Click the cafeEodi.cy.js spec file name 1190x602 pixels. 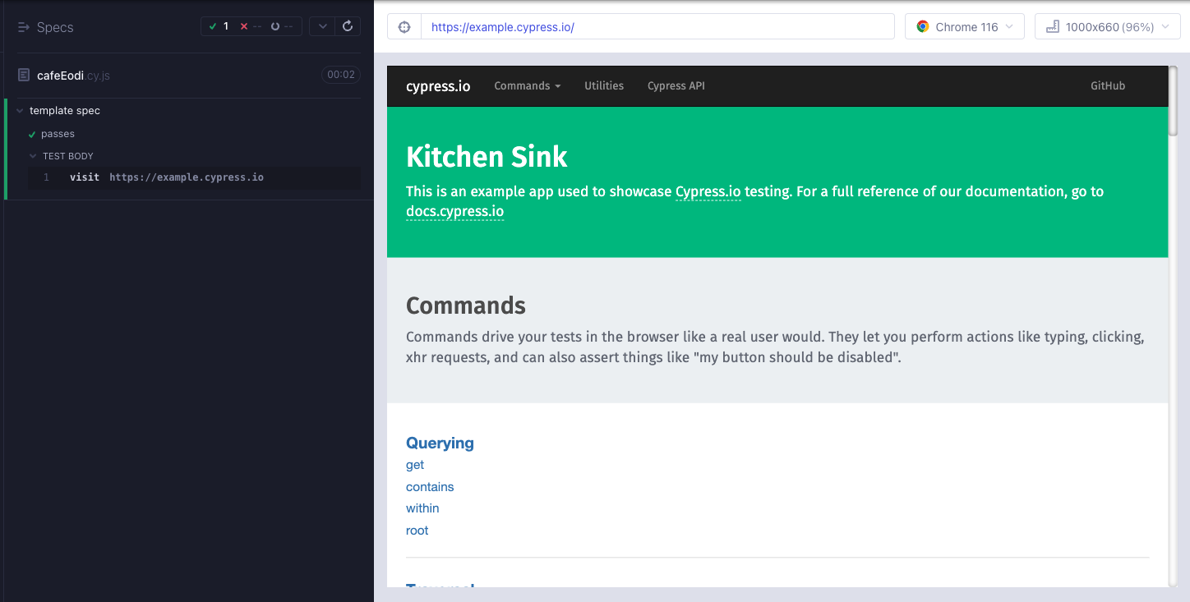(x=73, y=76)
